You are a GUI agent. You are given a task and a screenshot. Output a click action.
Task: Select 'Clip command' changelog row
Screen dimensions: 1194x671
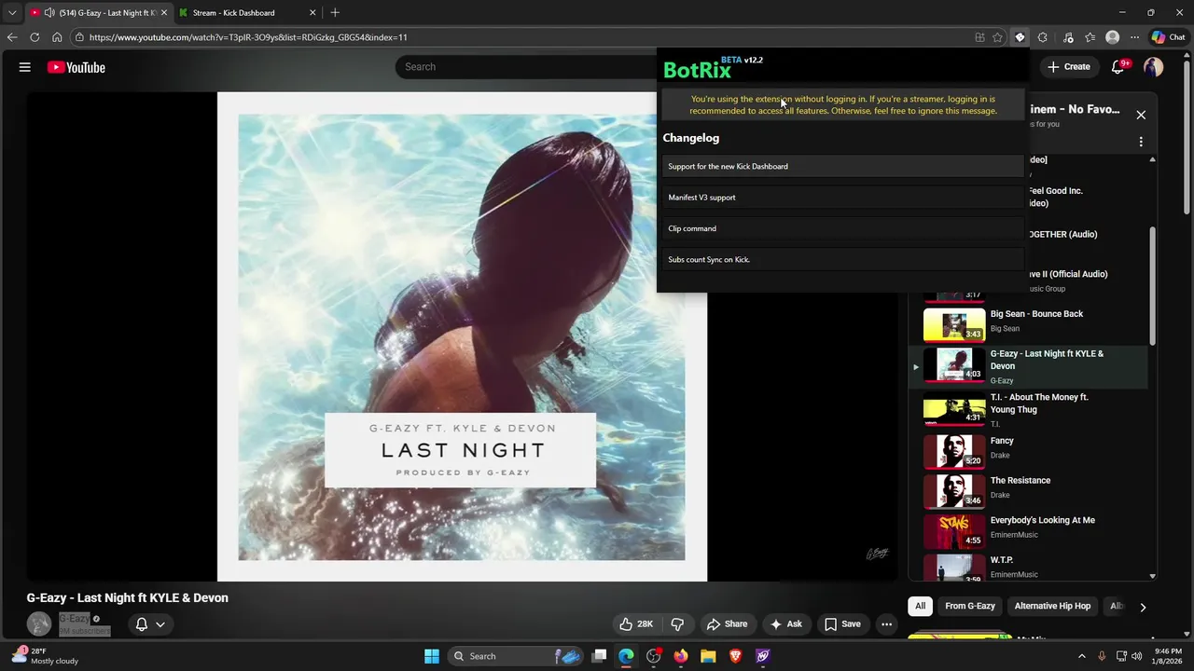(843, 228)
